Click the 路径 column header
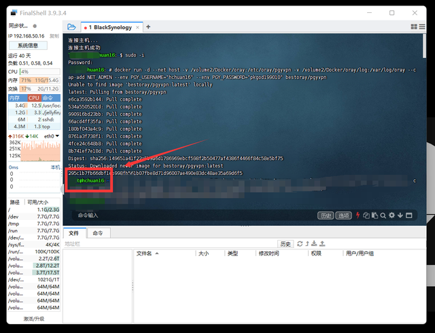The width and height of the screenshot is (435, 333). (16, 202)
